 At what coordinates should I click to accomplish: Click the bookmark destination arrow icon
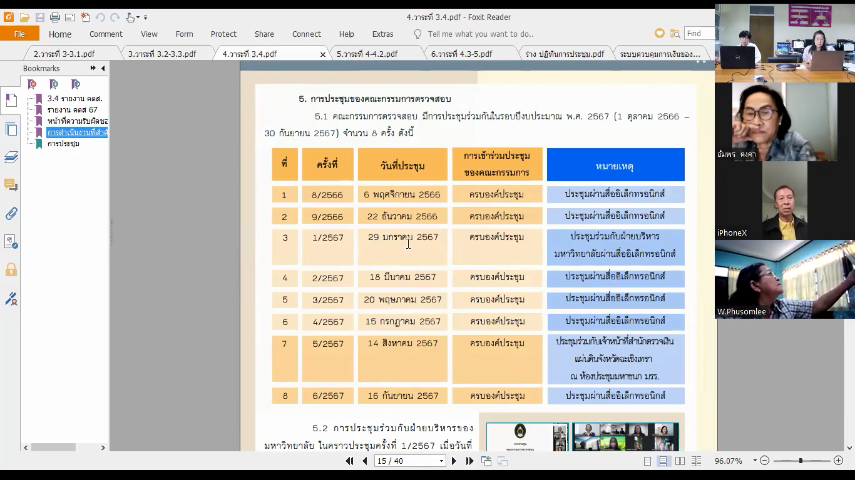[76, 84]
